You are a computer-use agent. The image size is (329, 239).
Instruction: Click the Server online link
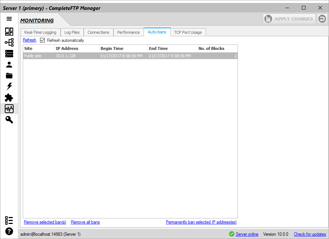247,234
